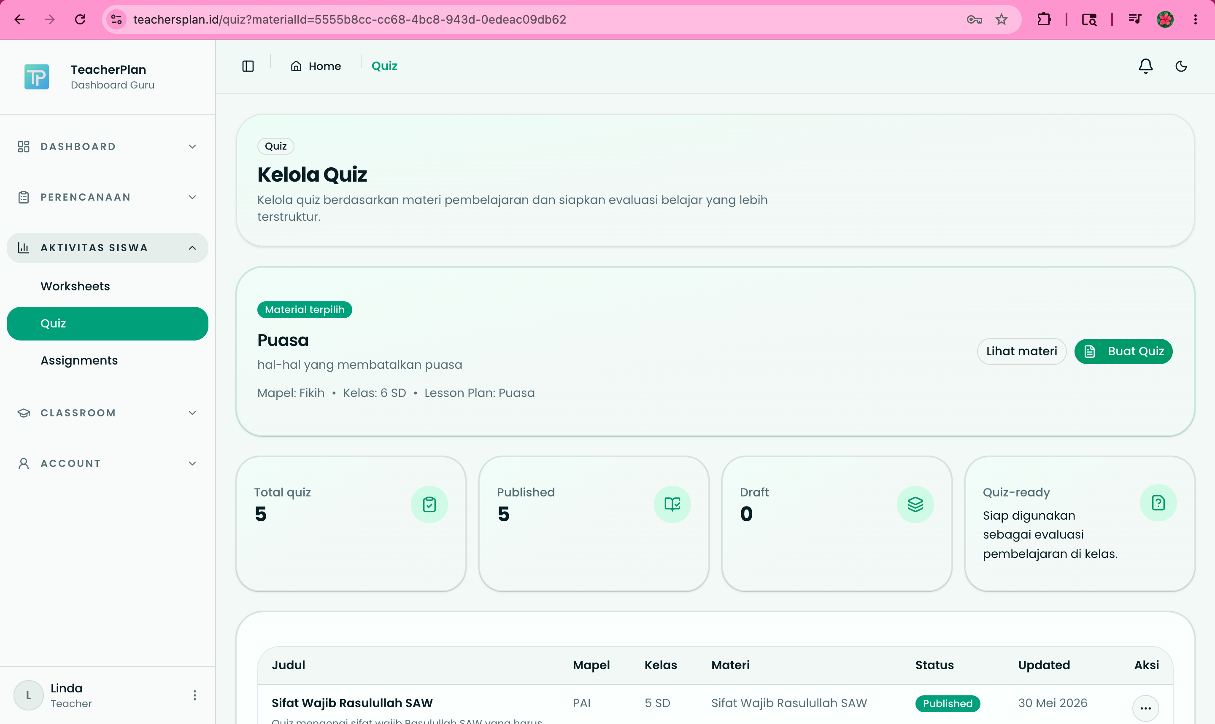The height and width of the screenshot is (724, 1215).
Task: Collapse the Aktivitas Siswa section
Action: click(x=108, y=248)
